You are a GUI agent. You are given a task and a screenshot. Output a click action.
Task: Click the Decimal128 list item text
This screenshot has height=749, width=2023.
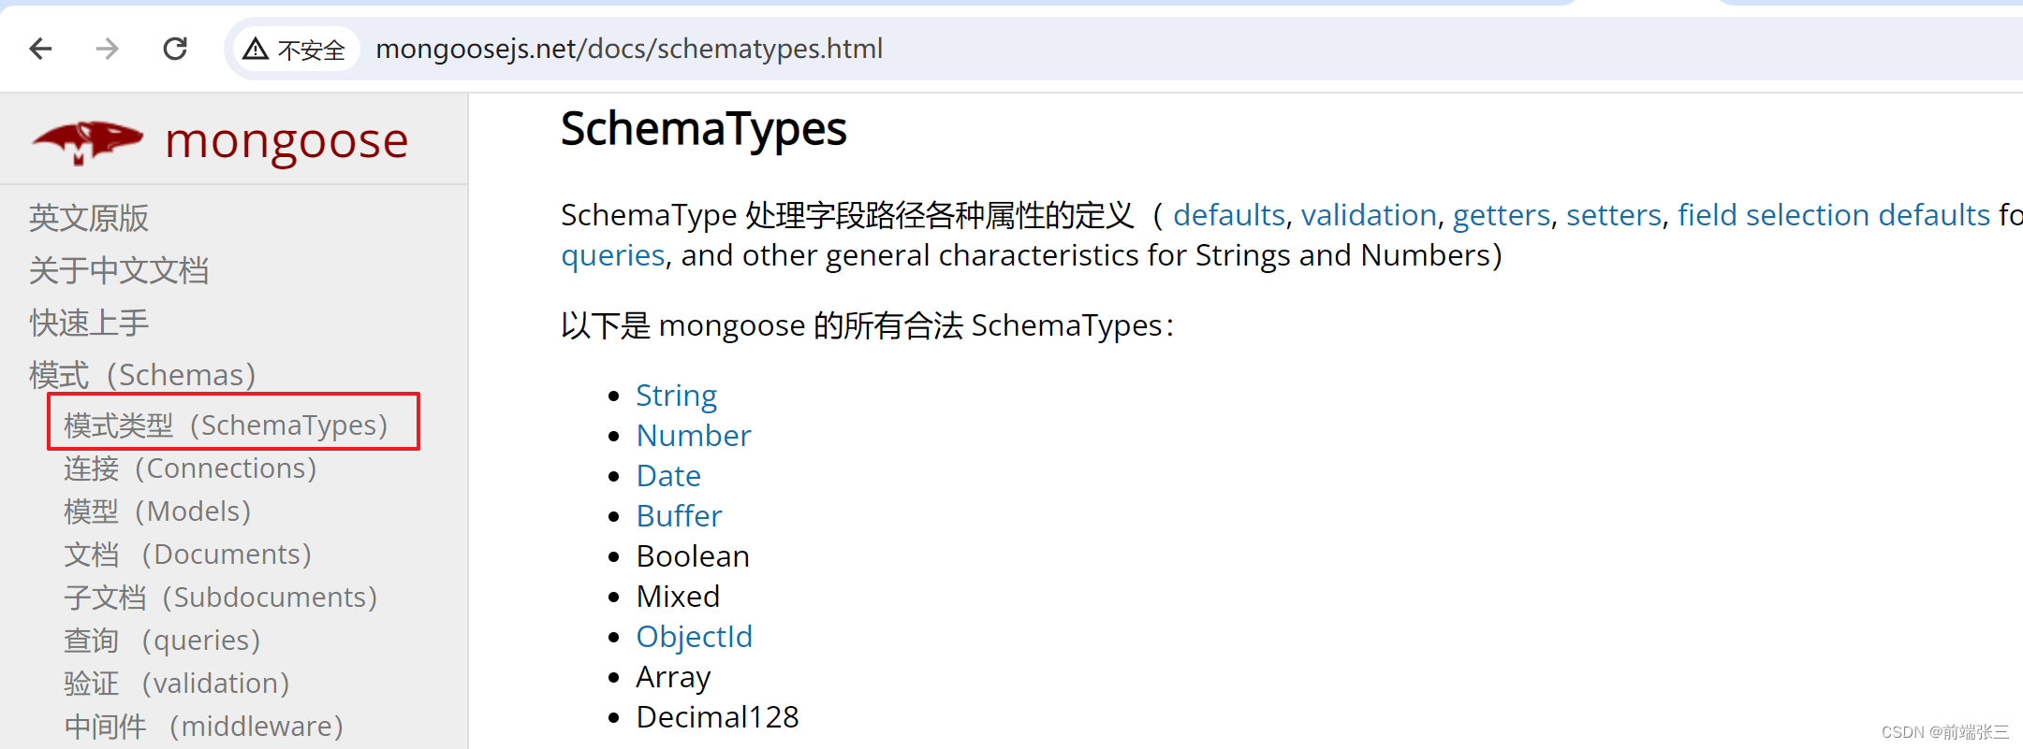coord(717,717)
